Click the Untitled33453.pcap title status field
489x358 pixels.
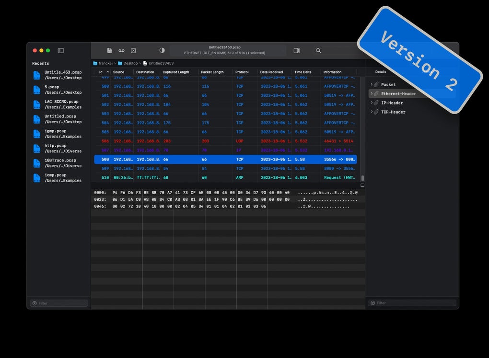(x=228, y=50)
